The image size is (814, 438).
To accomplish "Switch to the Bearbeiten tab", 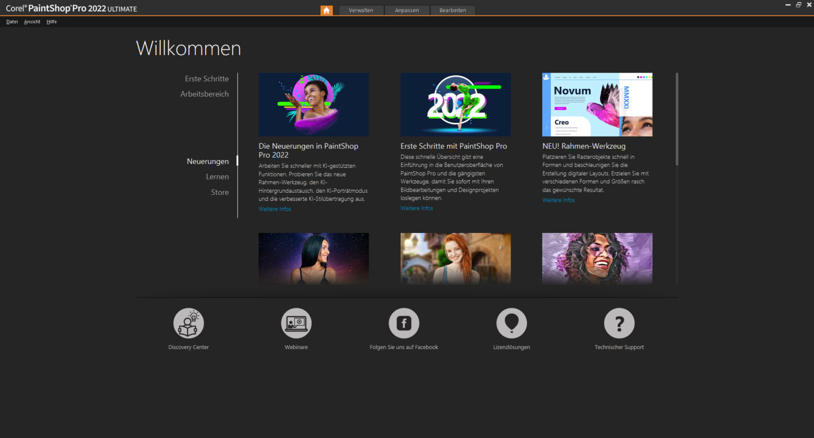I will point(453,11).
